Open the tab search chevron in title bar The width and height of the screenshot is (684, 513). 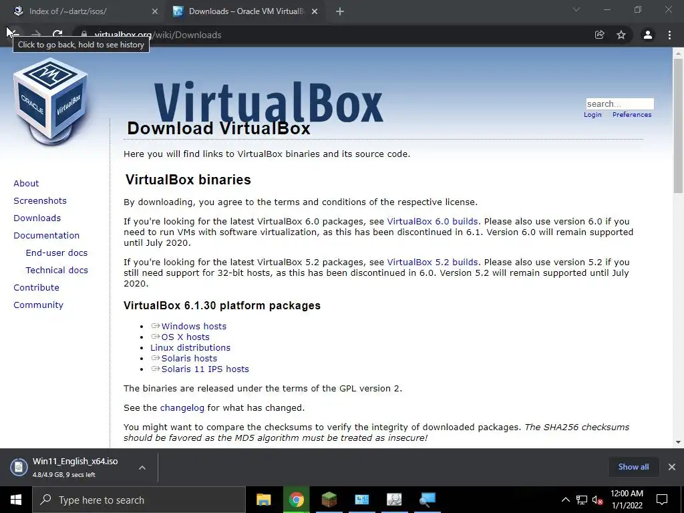[576, 9]
